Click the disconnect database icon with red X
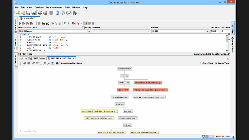Image resolution: width=249 pixels, height=140 pixels. click(x=45, y=13)
